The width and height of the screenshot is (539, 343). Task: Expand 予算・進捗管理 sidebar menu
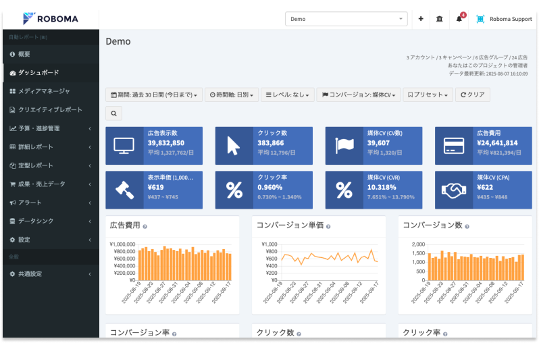pyautogui.click(x=49, y=128)
